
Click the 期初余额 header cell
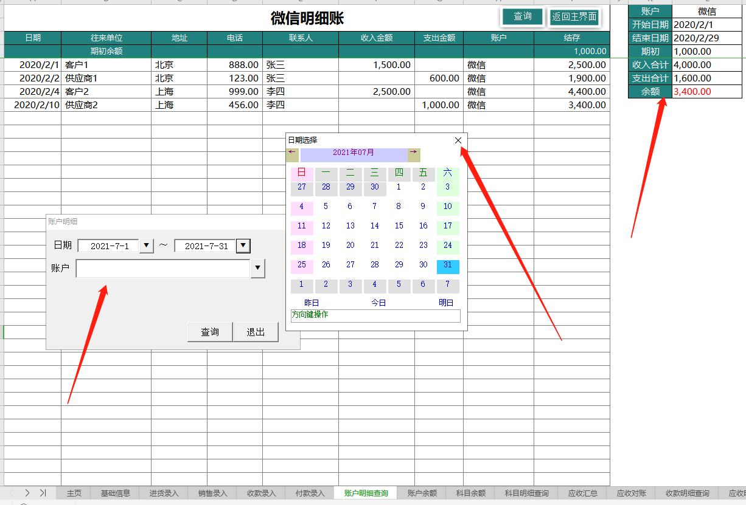coord(106,51)
